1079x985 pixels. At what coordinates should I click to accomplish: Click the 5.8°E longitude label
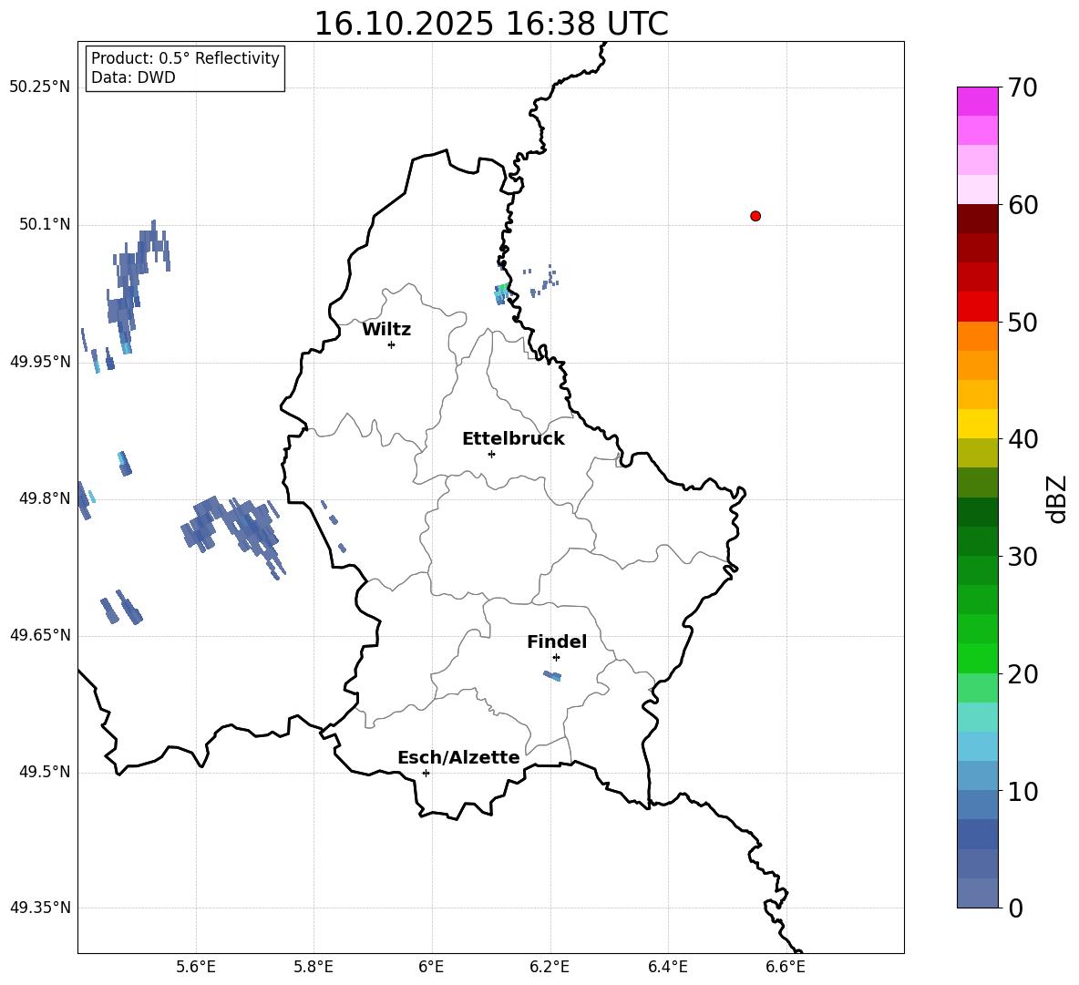[x=313, y=967]
